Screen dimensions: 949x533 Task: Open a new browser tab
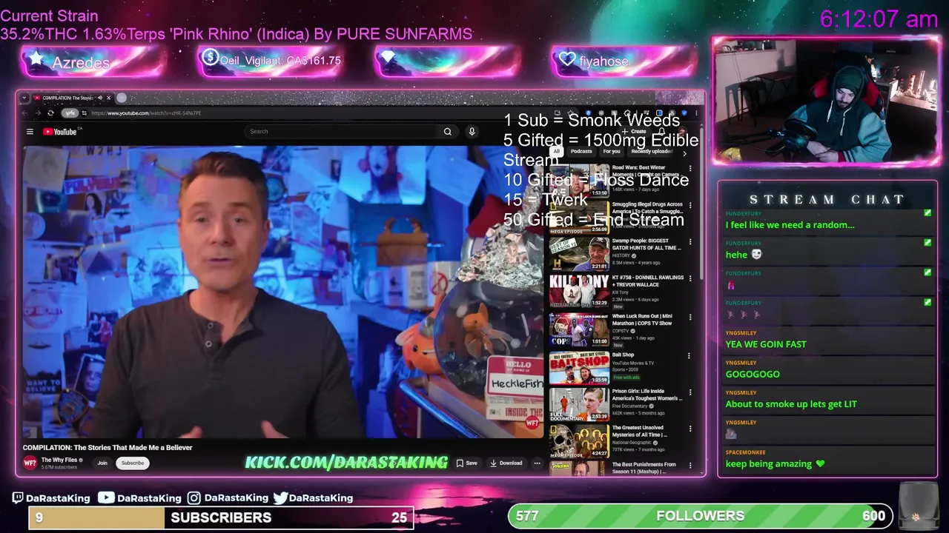point(122,98)
